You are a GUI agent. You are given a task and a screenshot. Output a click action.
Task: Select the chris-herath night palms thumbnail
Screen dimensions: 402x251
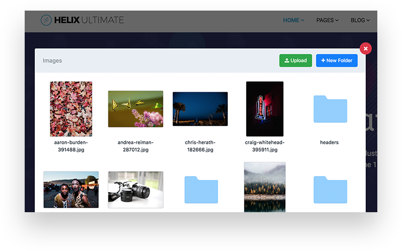[x=200, y=109]
